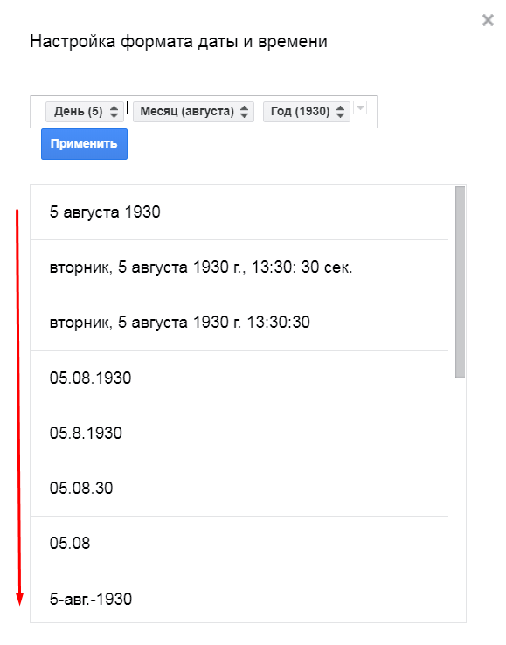Select format with 13:30: 30 сек.
The image size is (506, 645).
239,267
